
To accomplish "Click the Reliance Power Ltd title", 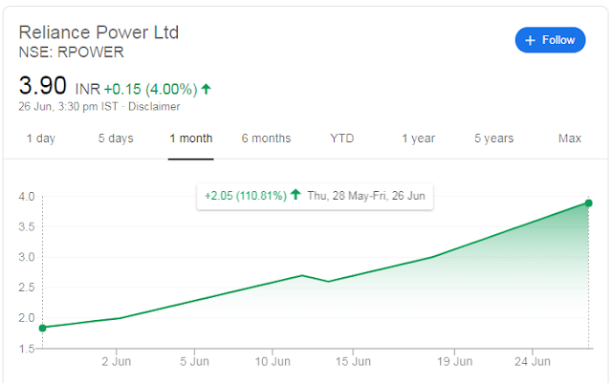I will coord(98,32).
